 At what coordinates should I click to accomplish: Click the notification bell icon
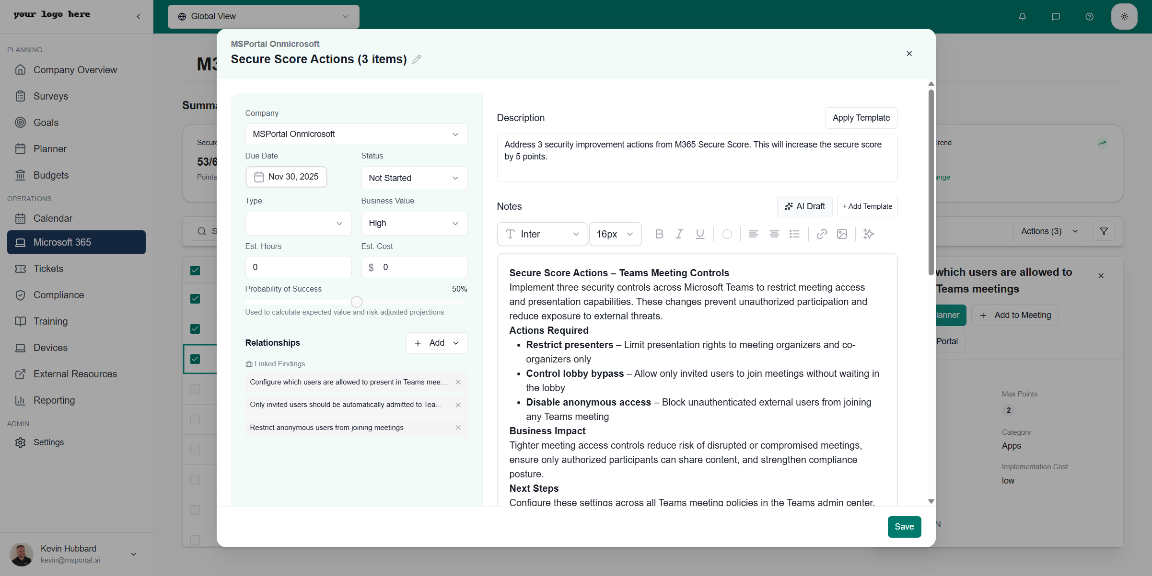[x=1022, y=16]
